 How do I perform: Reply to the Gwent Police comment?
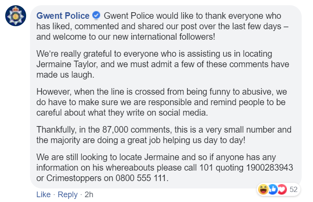pos(67,195)
